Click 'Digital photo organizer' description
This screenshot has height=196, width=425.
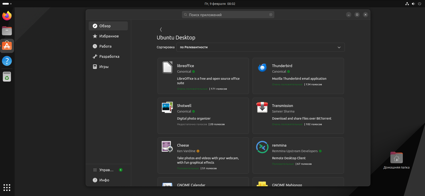pyautogui.click(x=194, y=119)
